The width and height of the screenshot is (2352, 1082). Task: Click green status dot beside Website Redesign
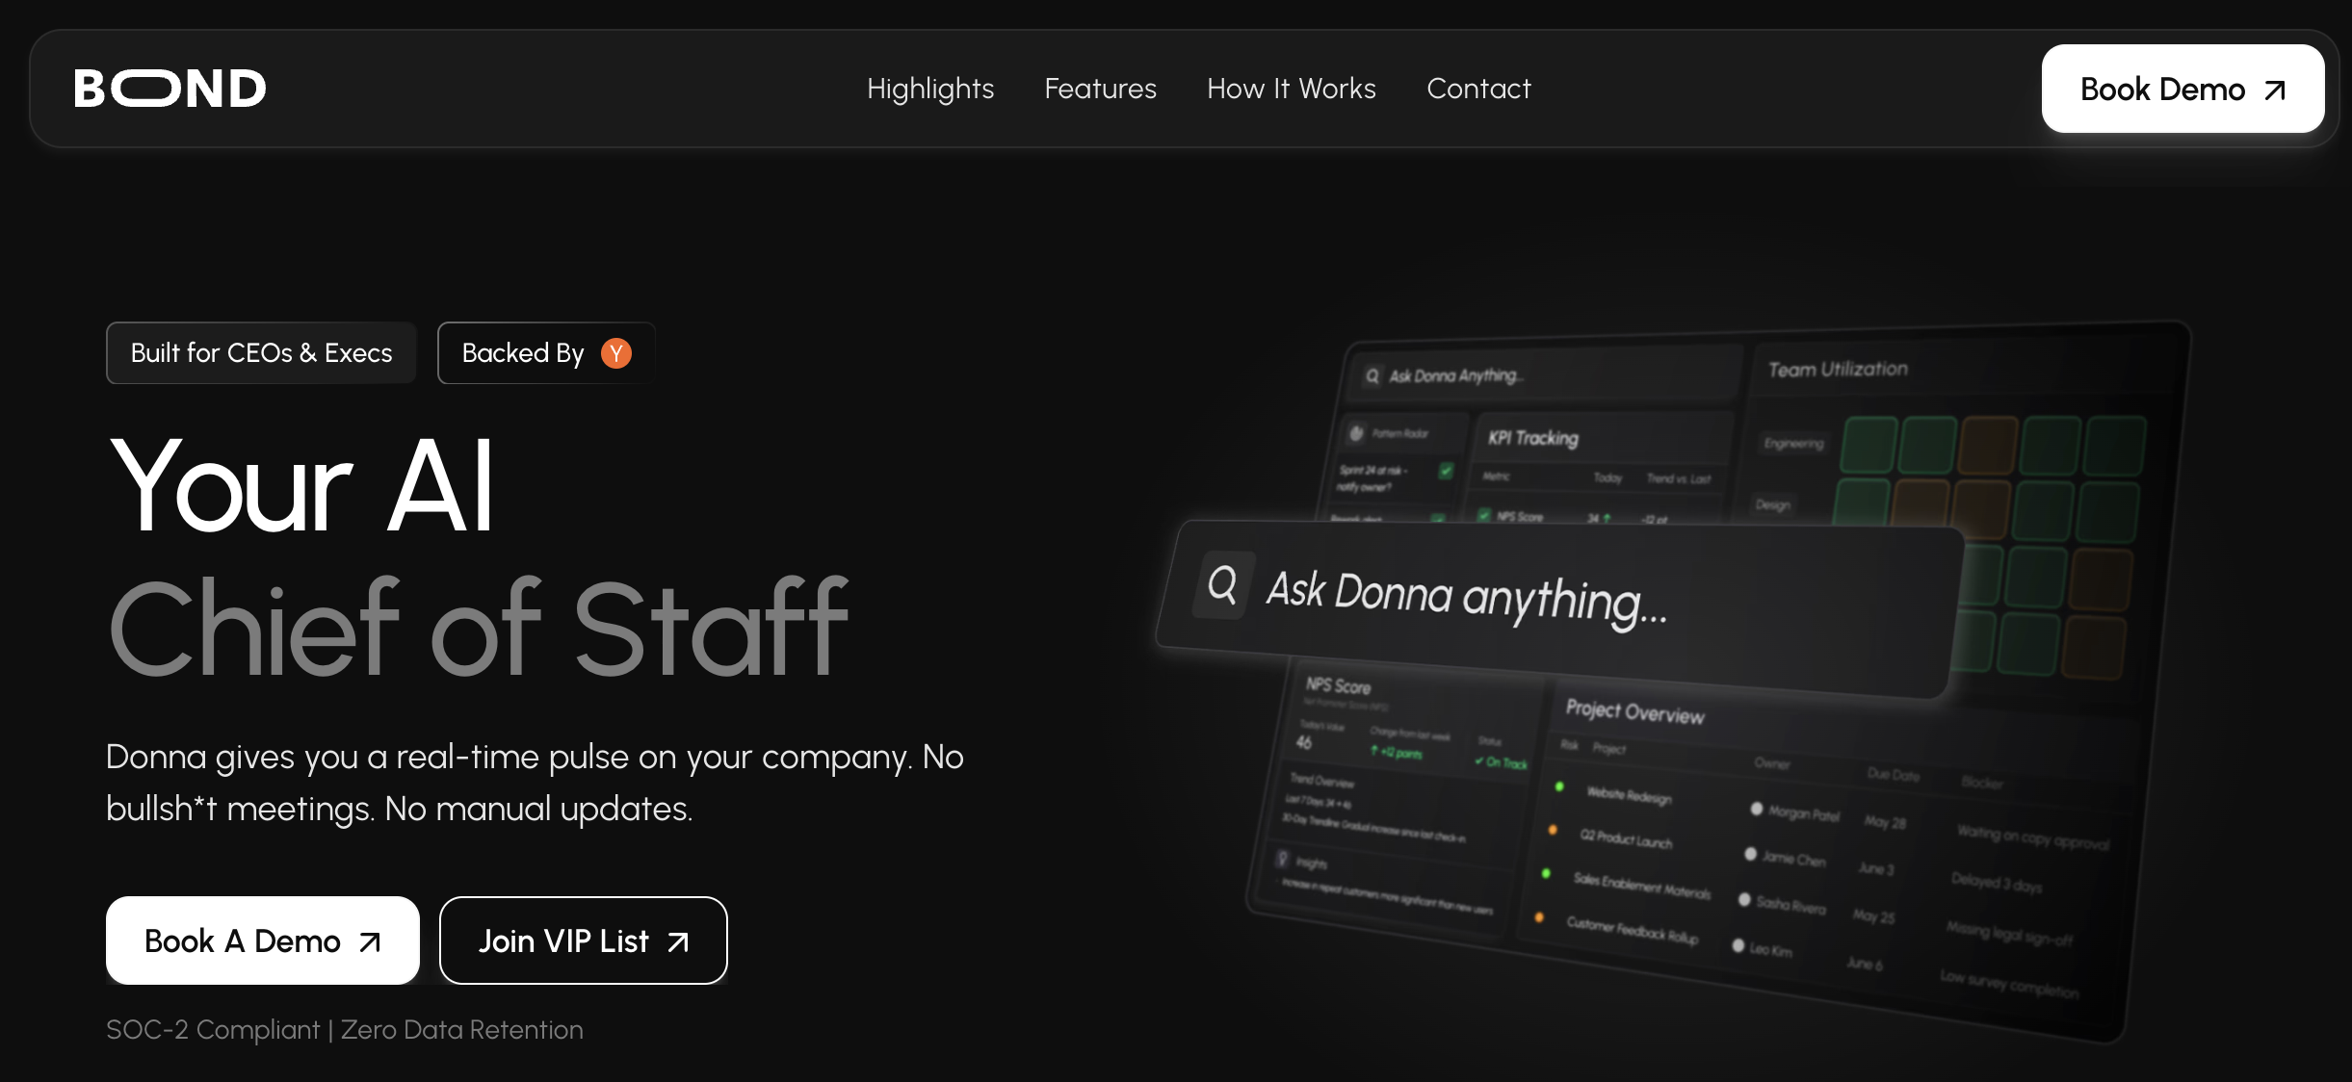pyautogui.click(x=1559, y=786)
